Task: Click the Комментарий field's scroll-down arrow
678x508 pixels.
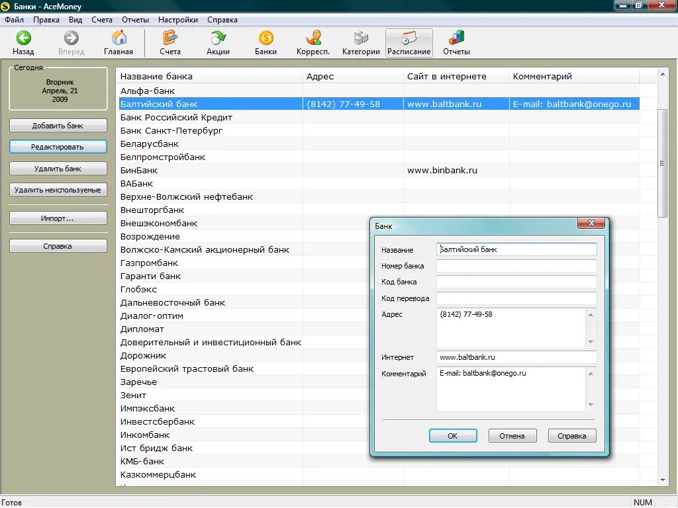Action: click(591, 405)
